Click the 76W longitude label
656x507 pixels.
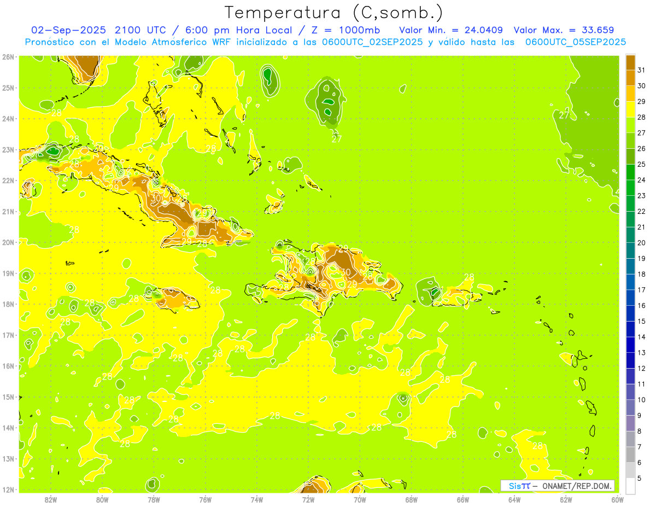205,499
